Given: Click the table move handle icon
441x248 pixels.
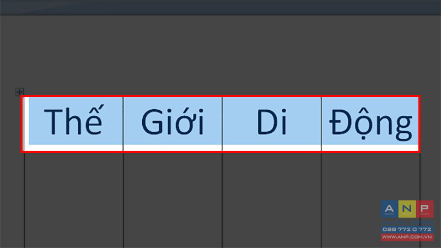Looking at the screenshot, I should [x=19, y=91].
